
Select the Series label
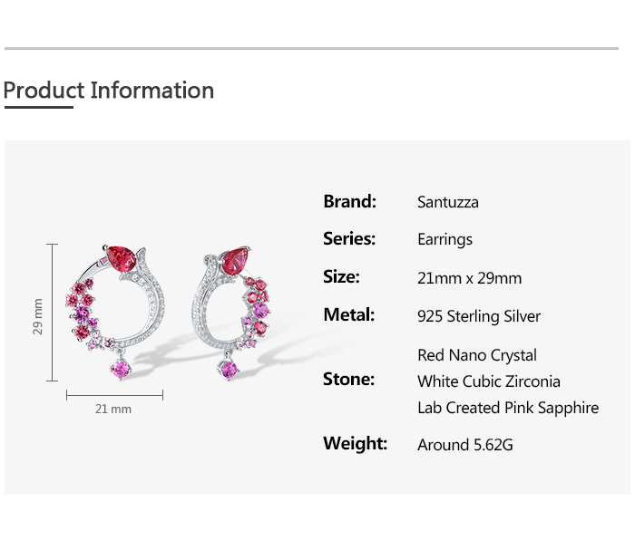point(349,239)
